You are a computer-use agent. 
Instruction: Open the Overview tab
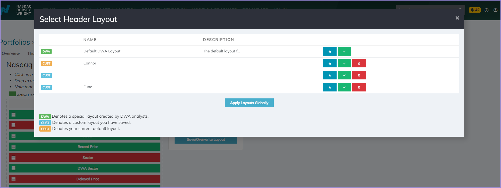point(11,53)
